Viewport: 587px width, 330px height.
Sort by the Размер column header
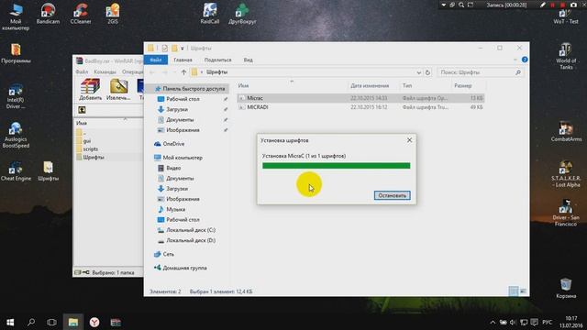coord(462,85)
